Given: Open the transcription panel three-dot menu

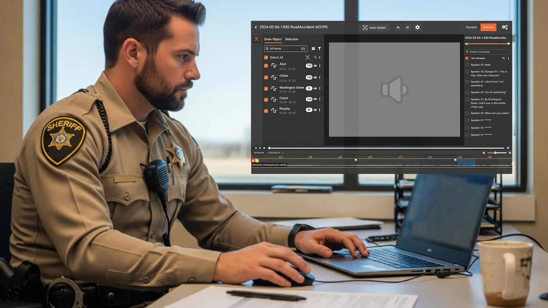Looking at the screenshot, I should (508, 58).
